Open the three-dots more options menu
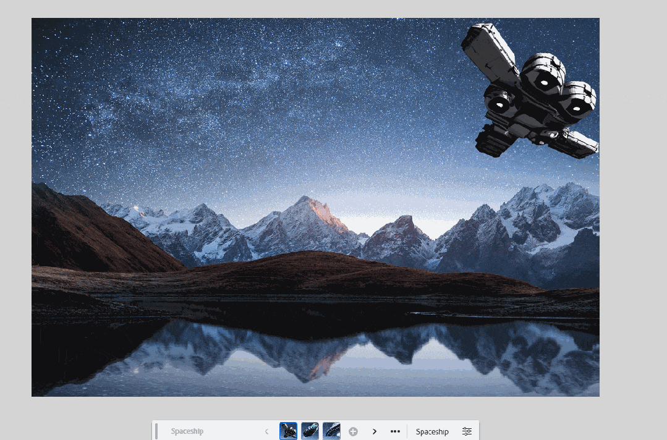 coord(395,431)
